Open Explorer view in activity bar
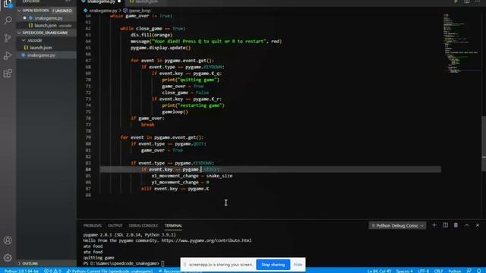The height and width of the screenshot is (273, 486). (x=8, y=4)
